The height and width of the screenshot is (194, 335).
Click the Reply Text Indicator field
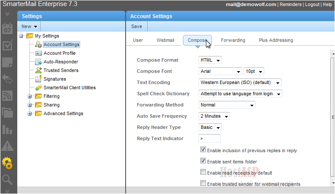pos(209,138)
